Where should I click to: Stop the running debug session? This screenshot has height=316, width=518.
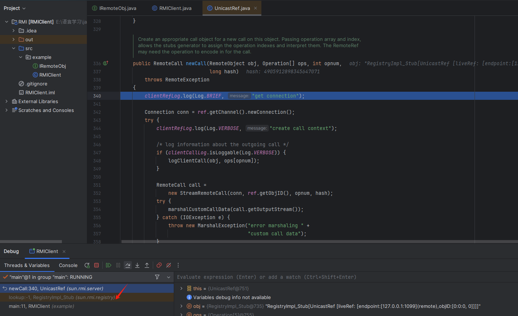(96, 265)
